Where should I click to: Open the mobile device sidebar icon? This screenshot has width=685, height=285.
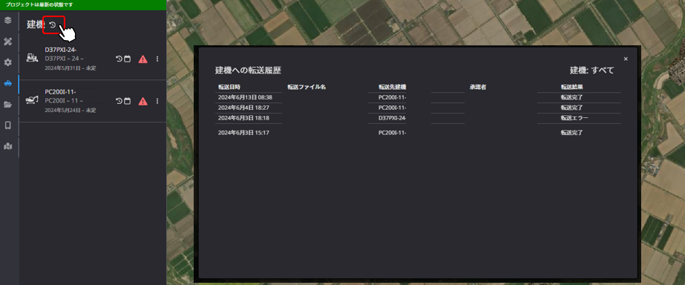point(8,125)
